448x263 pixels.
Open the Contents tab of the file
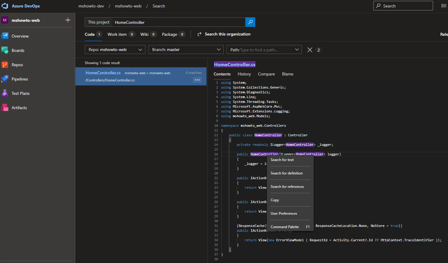tap(222, 74)
